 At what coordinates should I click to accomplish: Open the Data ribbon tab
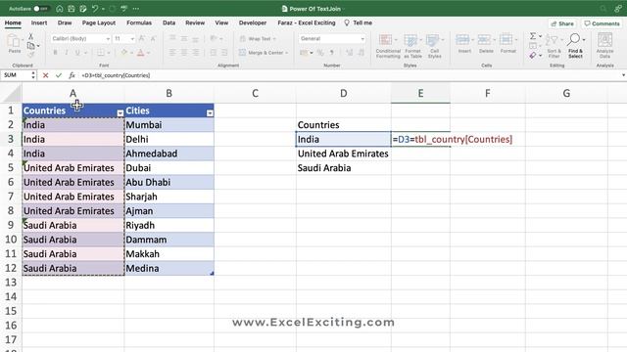[x=169, y=22]
